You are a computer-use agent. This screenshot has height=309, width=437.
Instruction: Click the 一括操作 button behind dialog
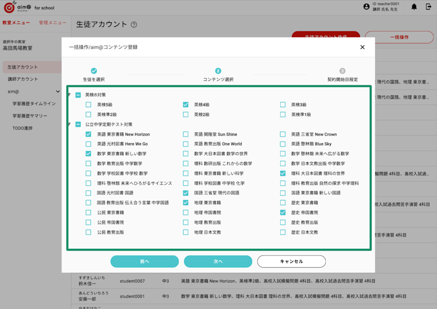[400, 37]
